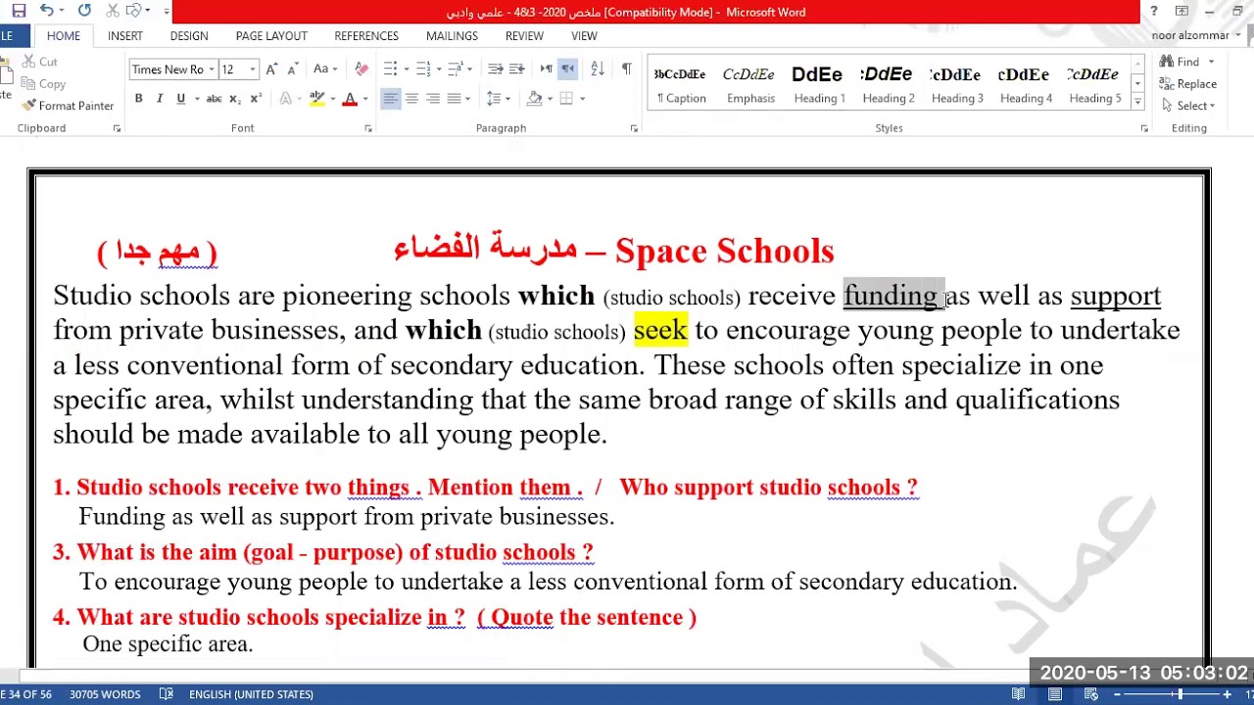The height and width of the screenshot is (705, 1254).
Task: Switch to Print Layout view
Action: [1055, 694]
